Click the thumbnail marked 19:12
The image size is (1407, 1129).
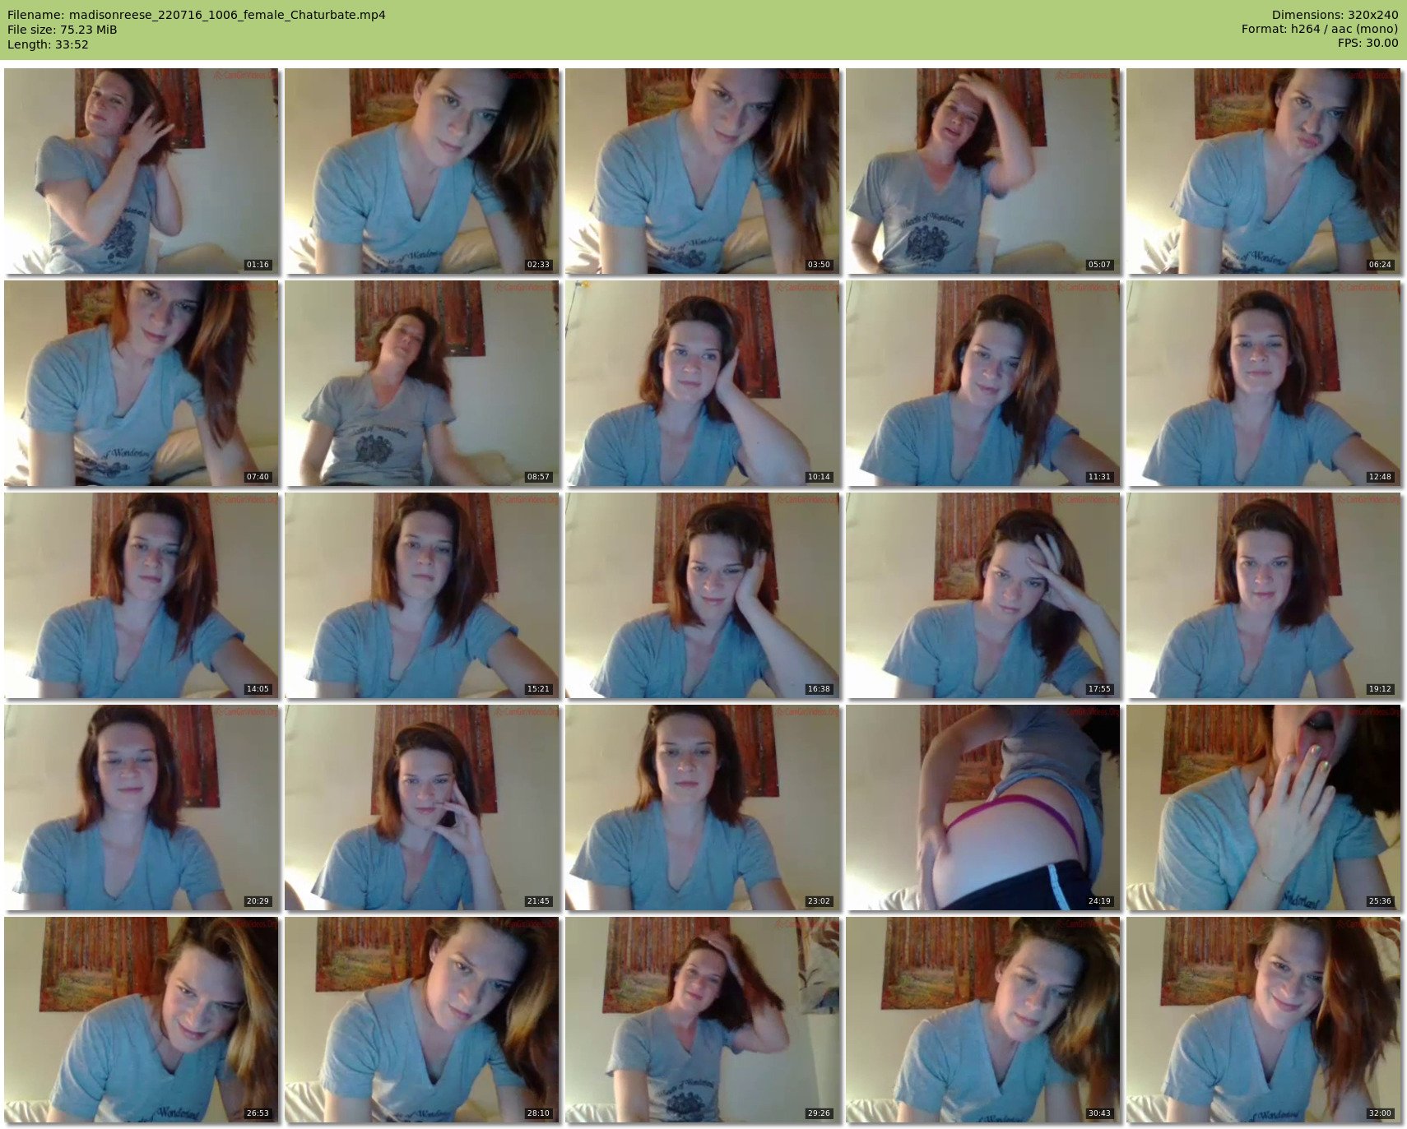(x=1264, y=595)
